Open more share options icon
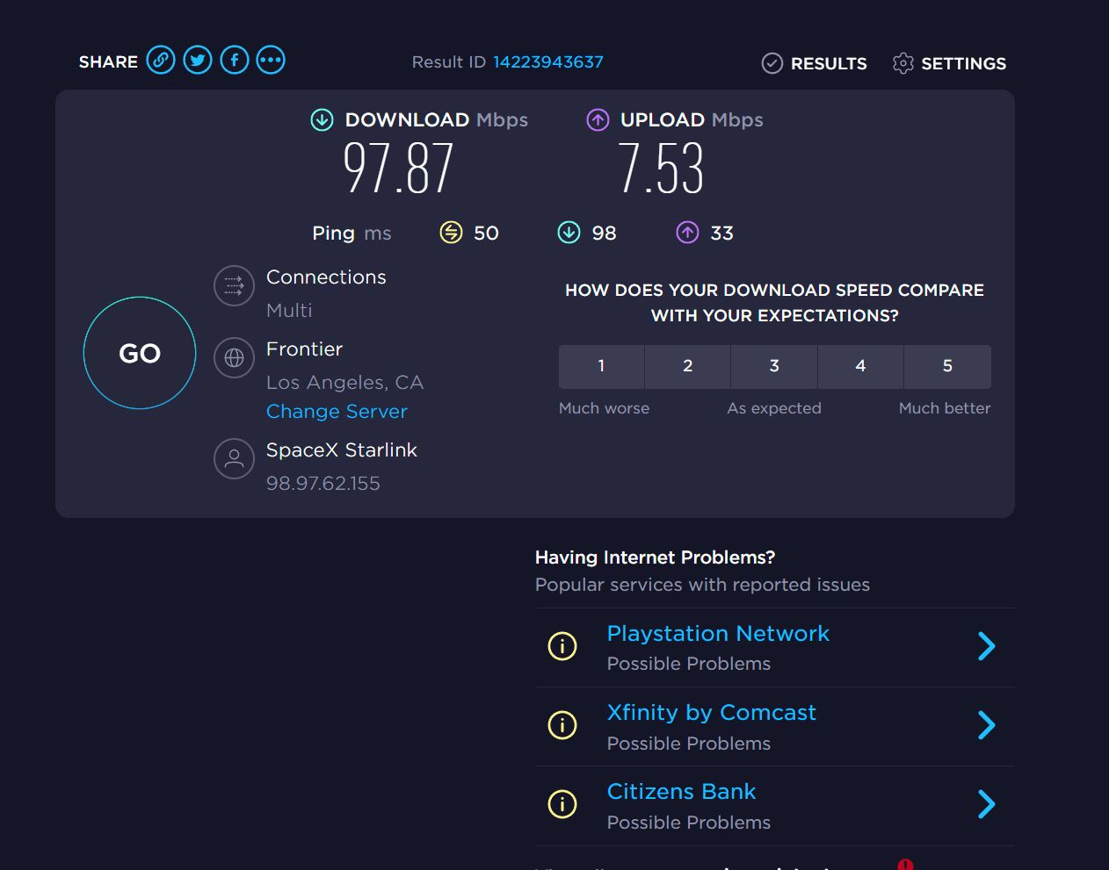The image size is (1109, 870). coord(271,60)
